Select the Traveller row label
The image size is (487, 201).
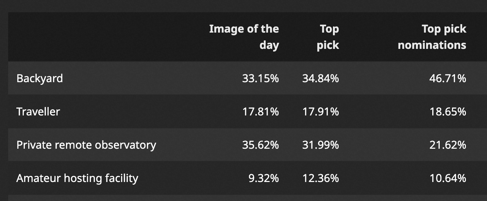tap(38, 112)
